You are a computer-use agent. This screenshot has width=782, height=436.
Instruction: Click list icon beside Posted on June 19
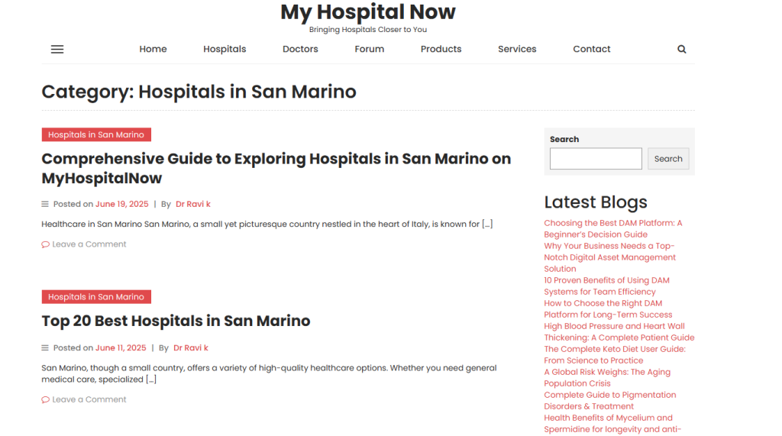pyautogui.click(x=45, y=204)
